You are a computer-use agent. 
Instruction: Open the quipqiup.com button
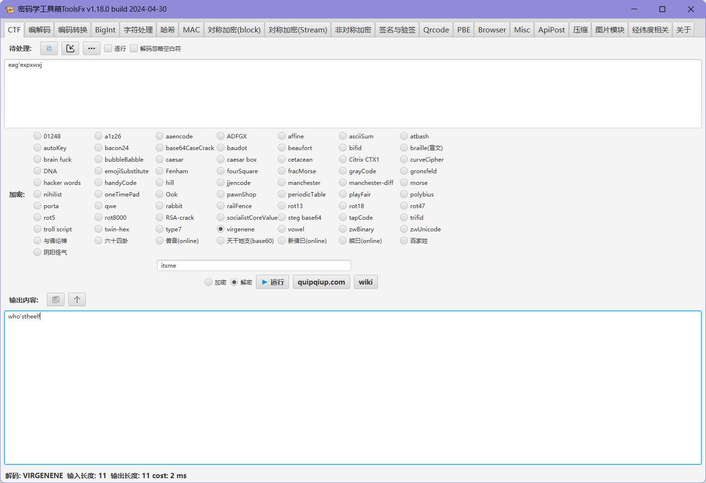(321, 282)
